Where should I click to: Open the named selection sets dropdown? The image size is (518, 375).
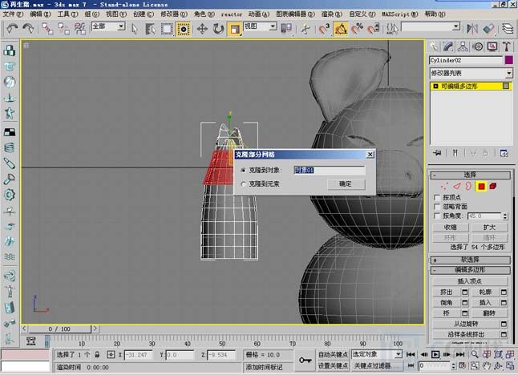click(456, 26)
